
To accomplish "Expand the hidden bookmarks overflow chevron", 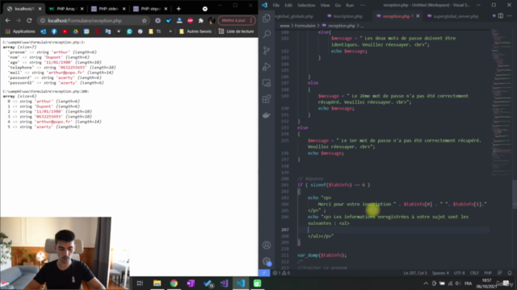I will tap(170, 31).
